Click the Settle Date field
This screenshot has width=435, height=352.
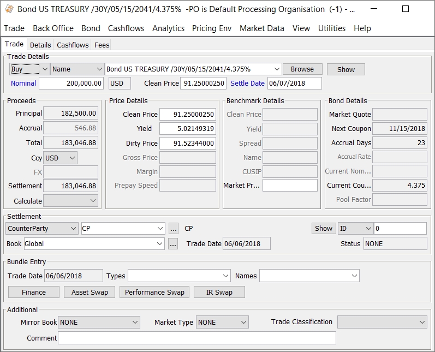tap(295, 83)
